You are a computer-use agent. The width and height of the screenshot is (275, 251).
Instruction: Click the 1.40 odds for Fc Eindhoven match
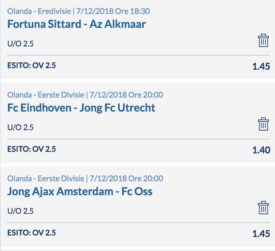click(261, 150)
